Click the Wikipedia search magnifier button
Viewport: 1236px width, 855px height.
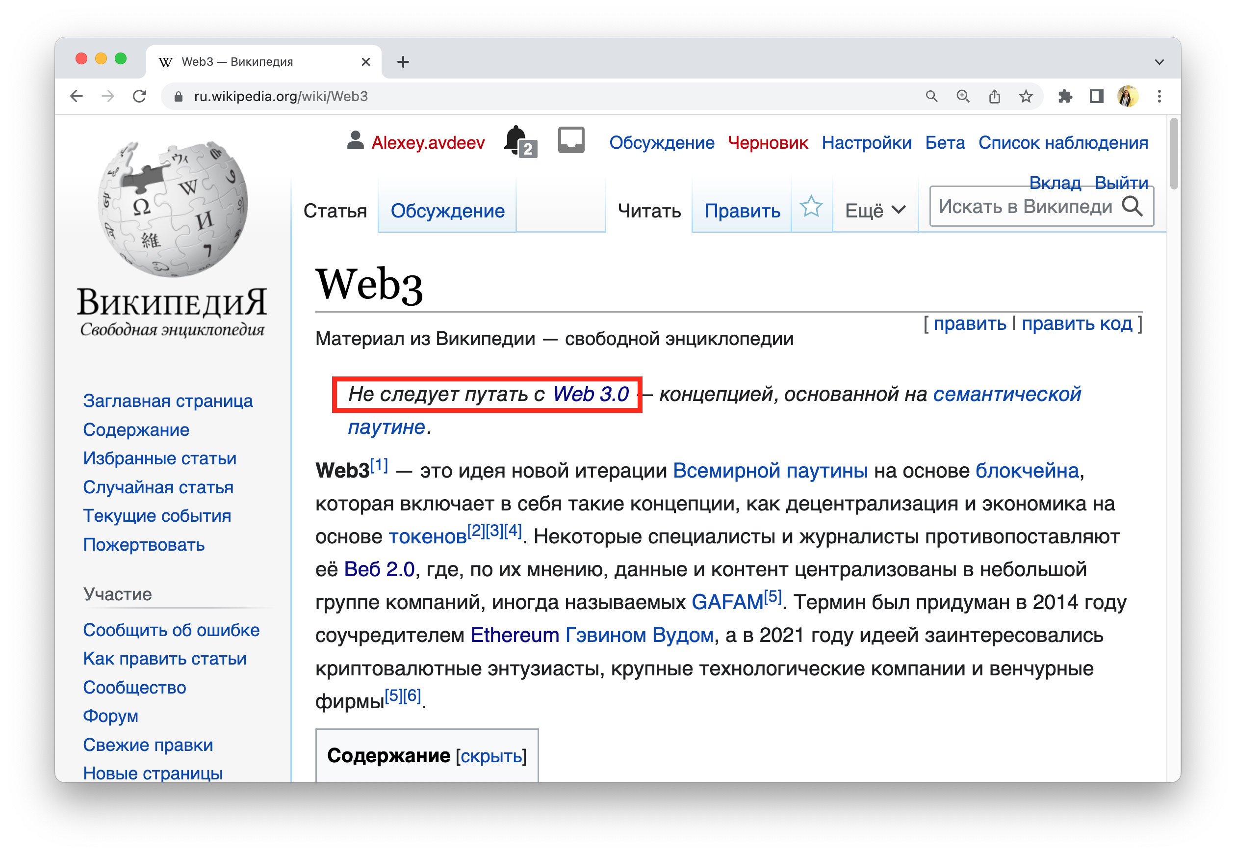1132,206
